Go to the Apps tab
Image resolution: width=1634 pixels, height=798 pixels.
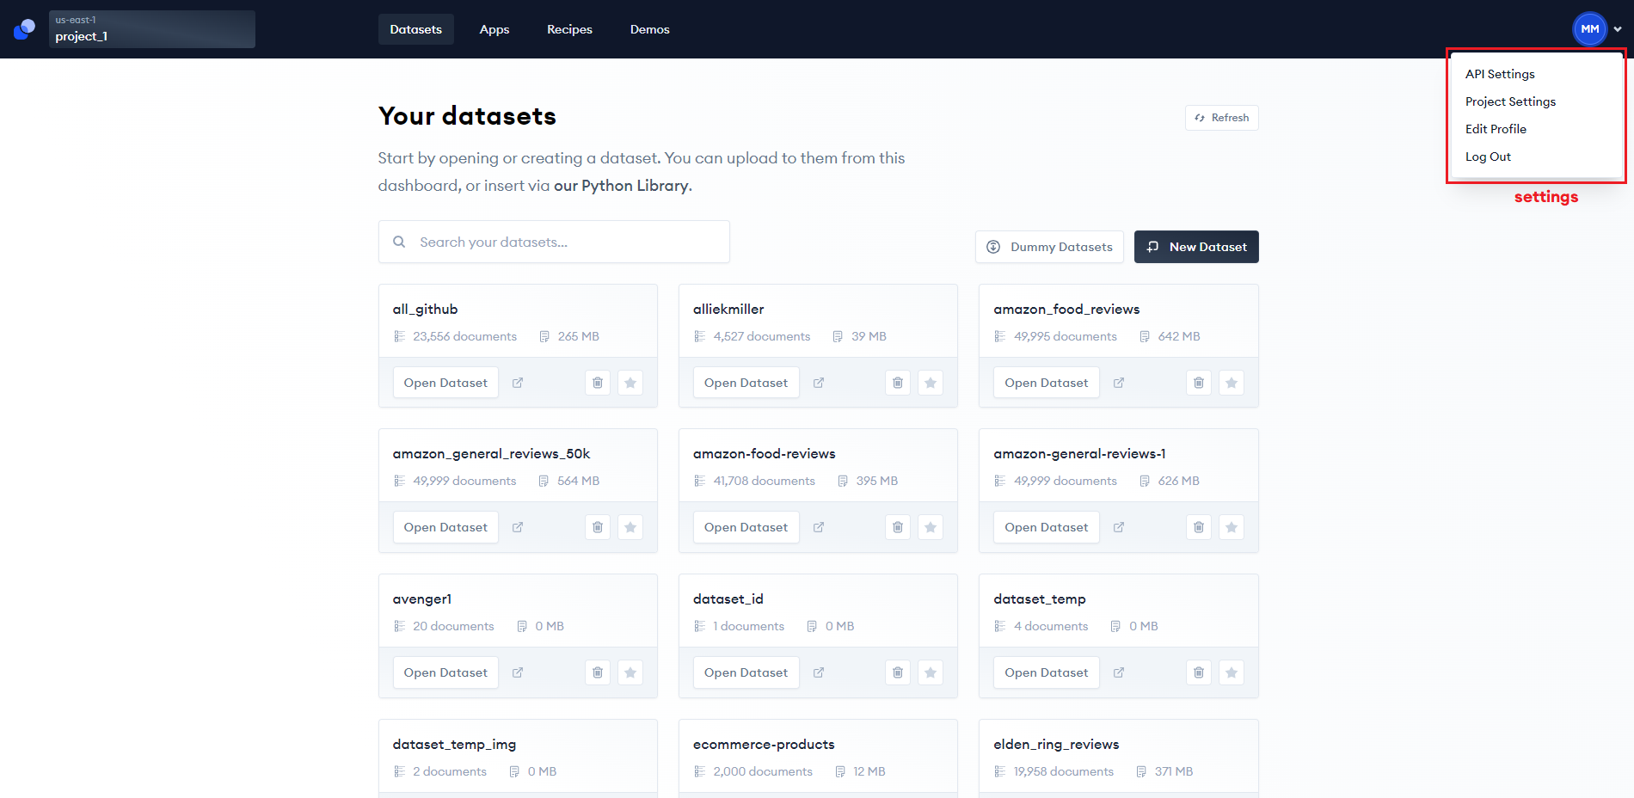[x=494, y=29]
